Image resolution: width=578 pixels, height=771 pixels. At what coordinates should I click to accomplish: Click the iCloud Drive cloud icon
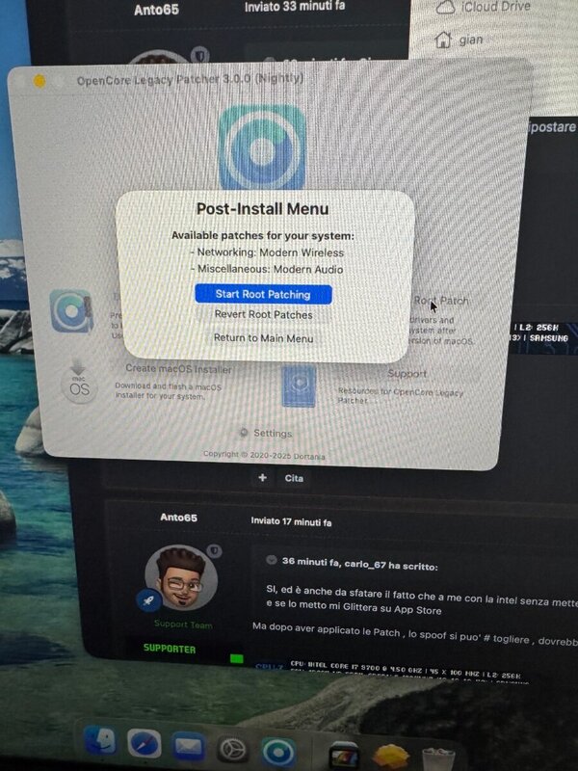445,7
